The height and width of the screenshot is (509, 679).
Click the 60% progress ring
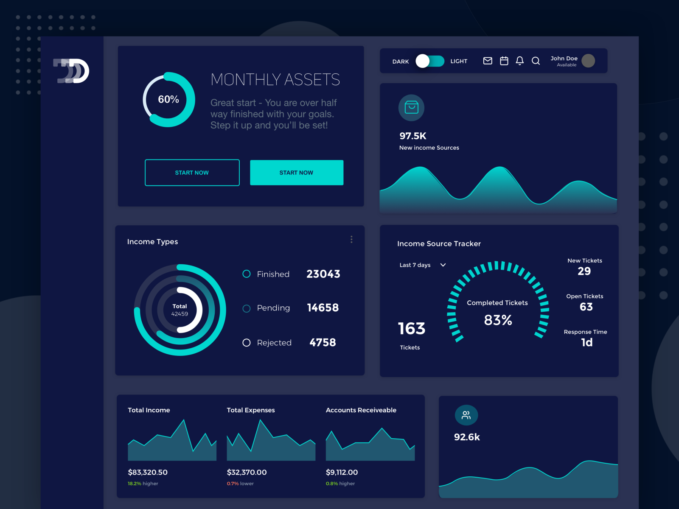coord(168,100)
